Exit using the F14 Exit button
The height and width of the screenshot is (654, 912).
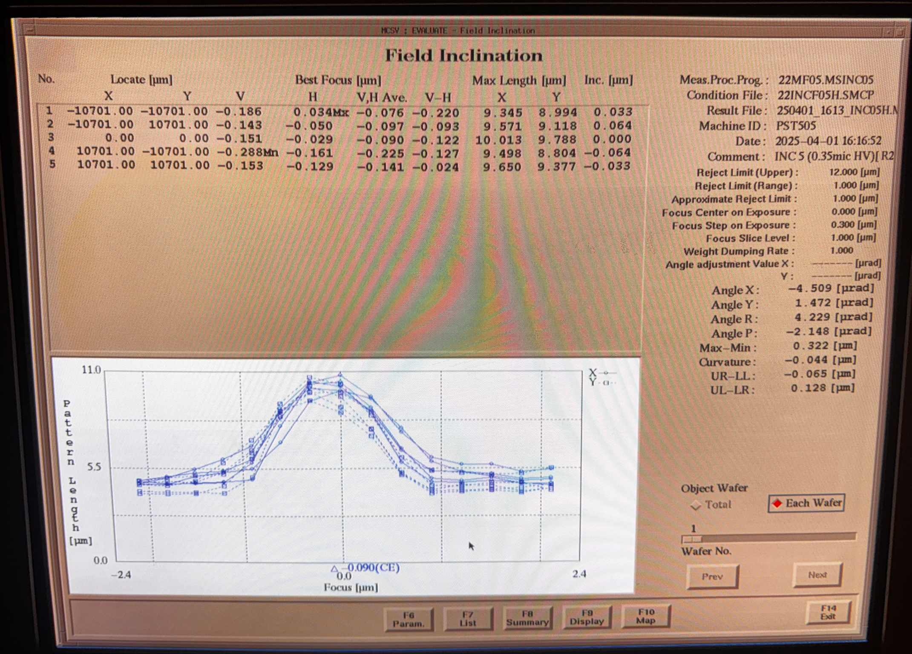pos(828,612)
